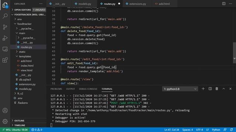236x132 pixels.
Task: Select terminal from python3.8 dropdown
Action: 180,89
